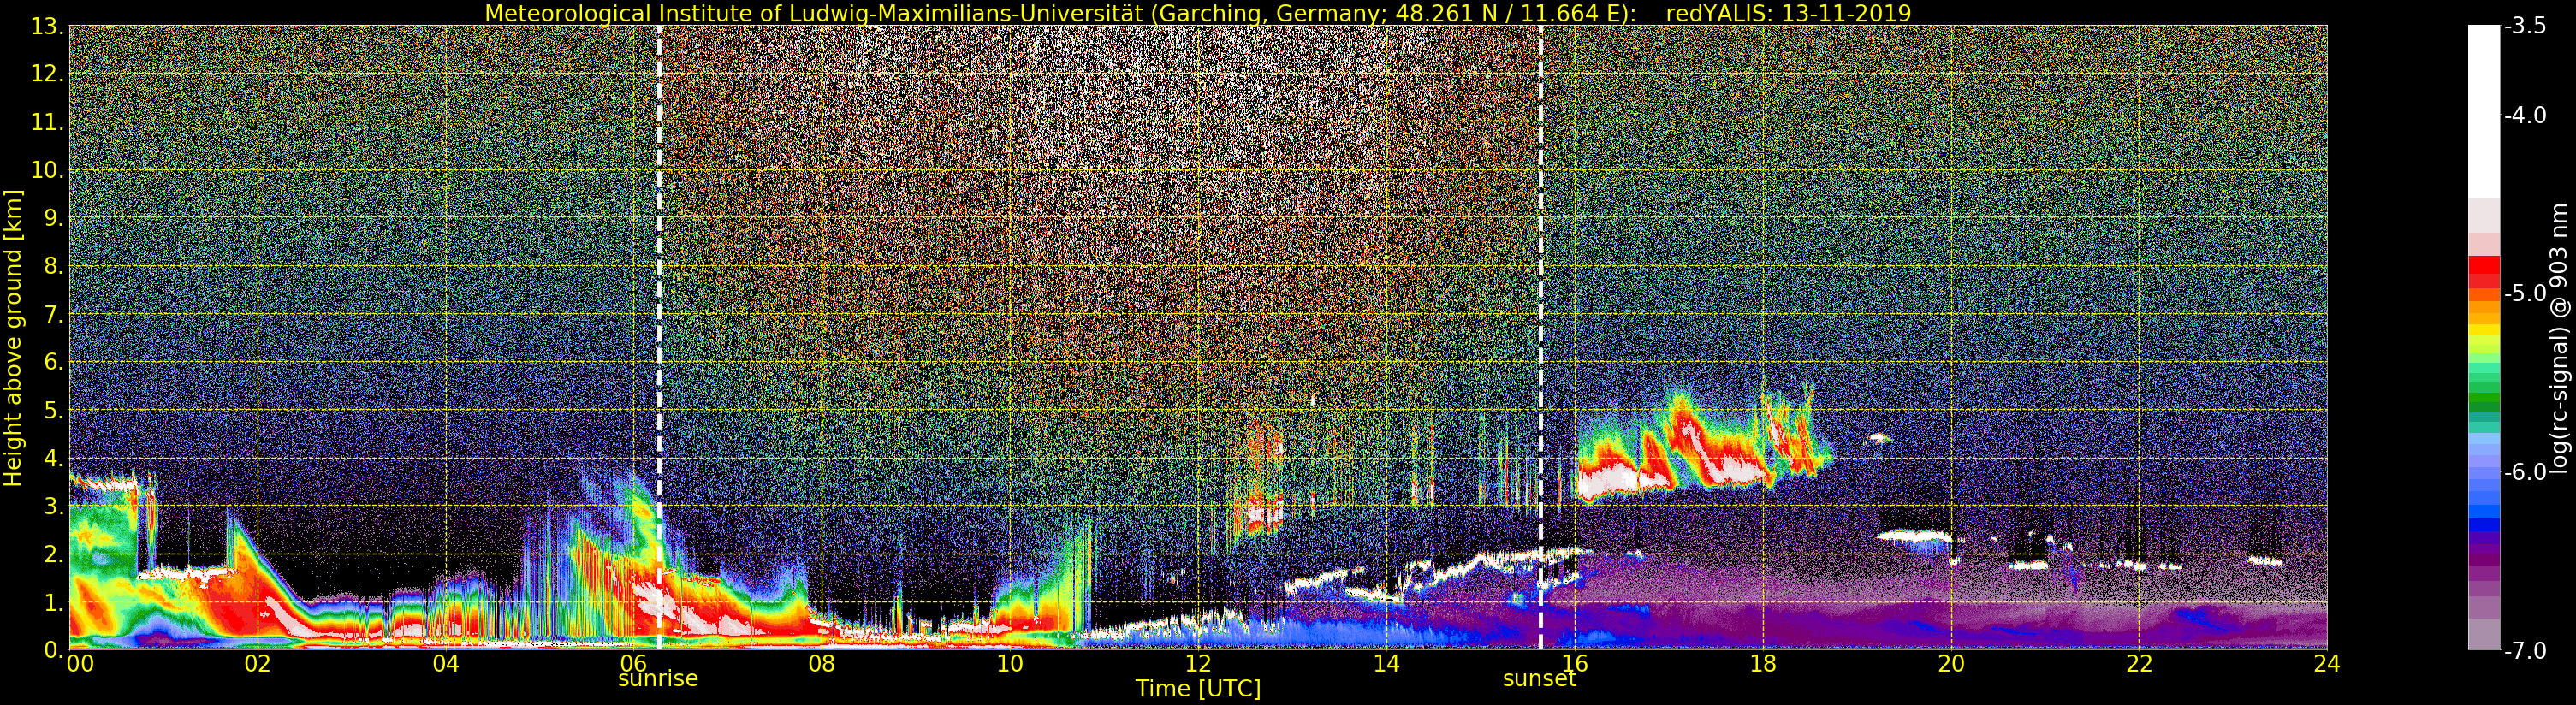
Task: Click the 22 hour tick label
Action: [2139, 663]
